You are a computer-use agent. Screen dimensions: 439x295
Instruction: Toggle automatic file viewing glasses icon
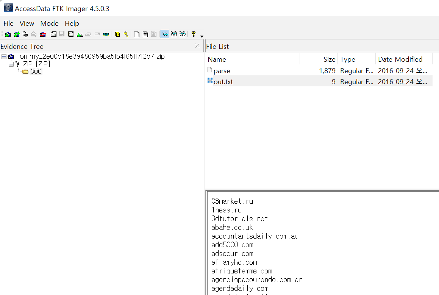[x=165, y=34]
